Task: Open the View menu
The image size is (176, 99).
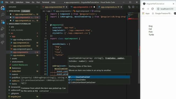Action: coord(28,2)
